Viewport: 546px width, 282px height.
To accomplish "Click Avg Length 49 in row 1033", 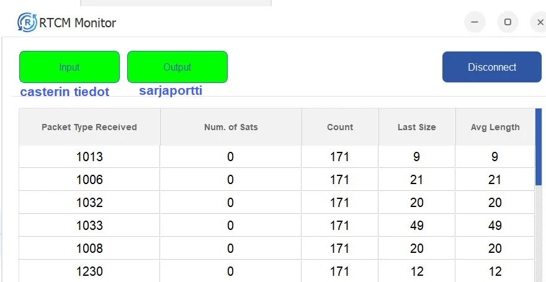I will 495,226.
